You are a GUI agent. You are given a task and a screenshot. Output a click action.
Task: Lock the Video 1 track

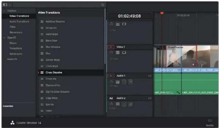[x=111, y=52]
